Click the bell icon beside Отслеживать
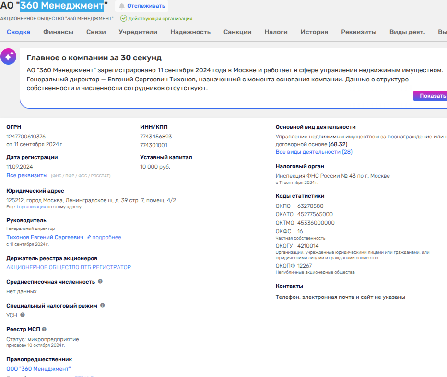 [122, 6]
